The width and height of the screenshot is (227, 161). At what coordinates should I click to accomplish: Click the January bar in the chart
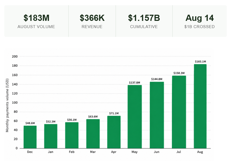point(51,136)
